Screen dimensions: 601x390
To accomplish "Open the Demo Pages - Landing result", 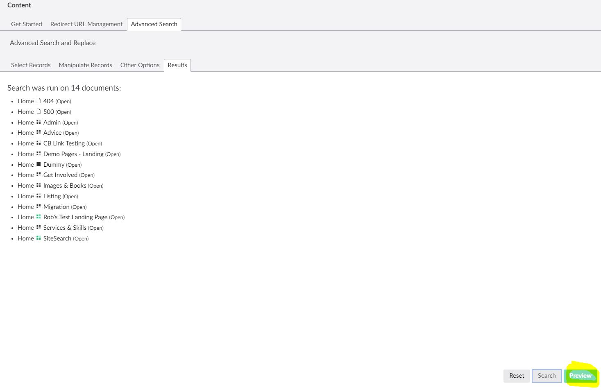I will click(73, 154).
